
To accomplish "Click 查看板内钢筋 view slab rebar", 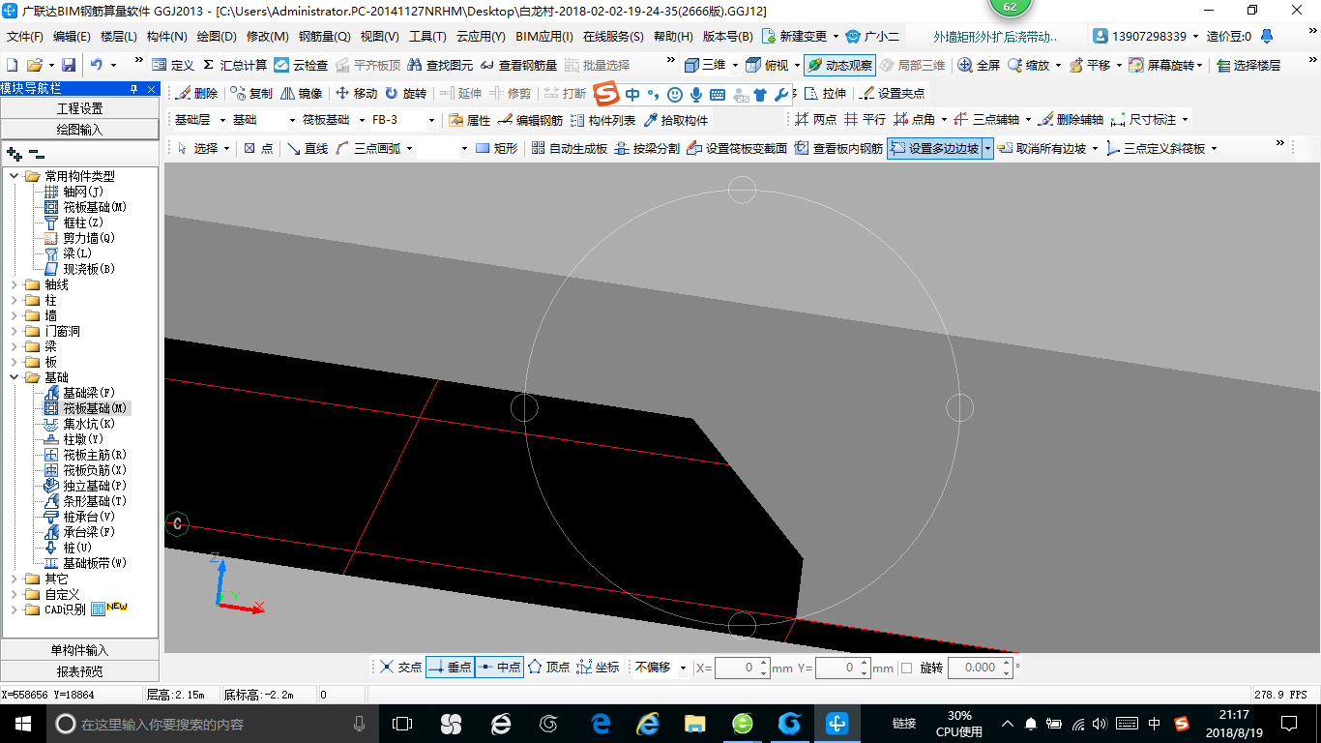I will [x=838, y=148].
